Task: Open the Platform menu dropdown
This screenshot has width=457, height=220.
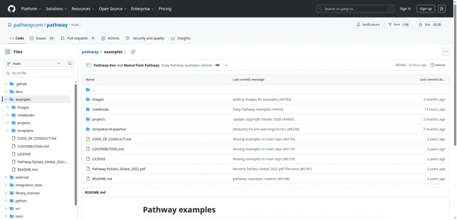Action: coord(31,9)
